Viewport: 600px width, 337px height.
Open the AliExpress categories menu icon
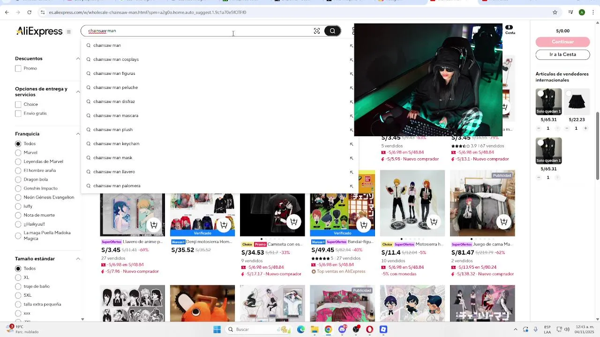(x=68, y=32)
